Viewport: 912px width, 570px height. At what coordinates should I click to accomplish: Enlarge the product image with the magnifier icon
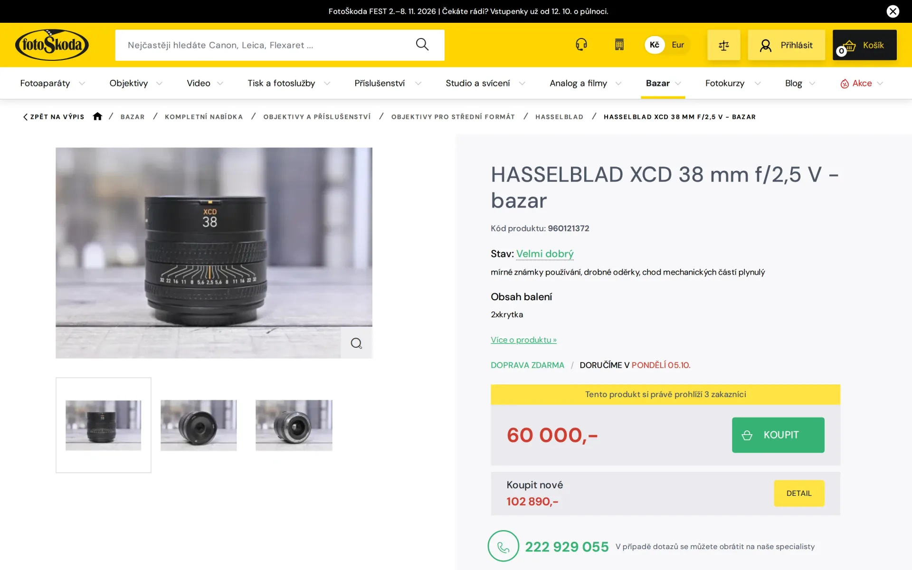pyautogui.click(x=356, y=343)
